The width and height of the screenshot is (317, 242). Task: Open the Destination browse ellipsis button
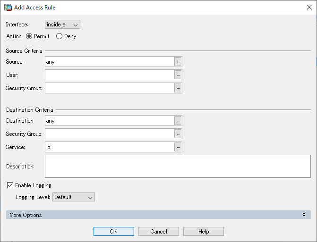click(178, 121)
